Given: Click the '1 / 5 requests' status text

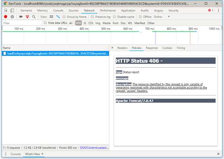Looking at the screenshot, I should pyautogui.click(x=11, y=148).
